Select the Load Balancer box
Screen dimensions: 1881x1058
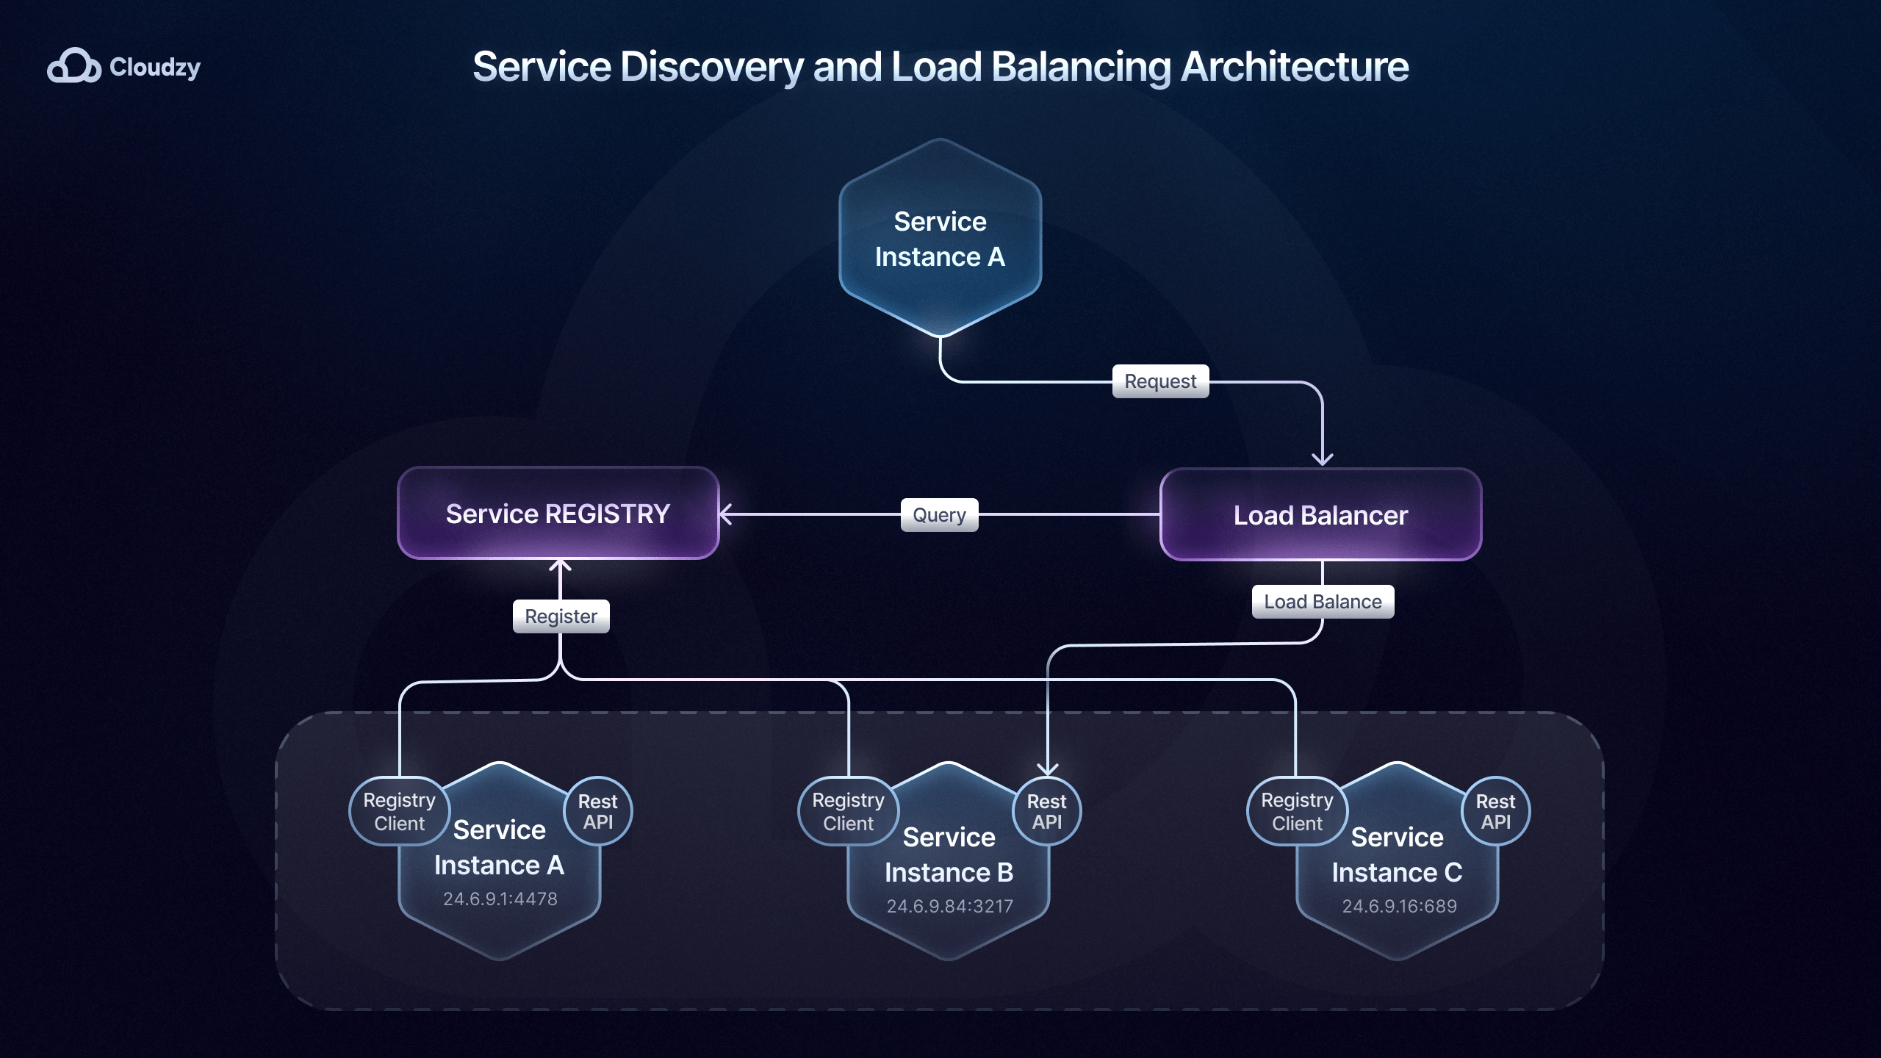coord(1320,514)
